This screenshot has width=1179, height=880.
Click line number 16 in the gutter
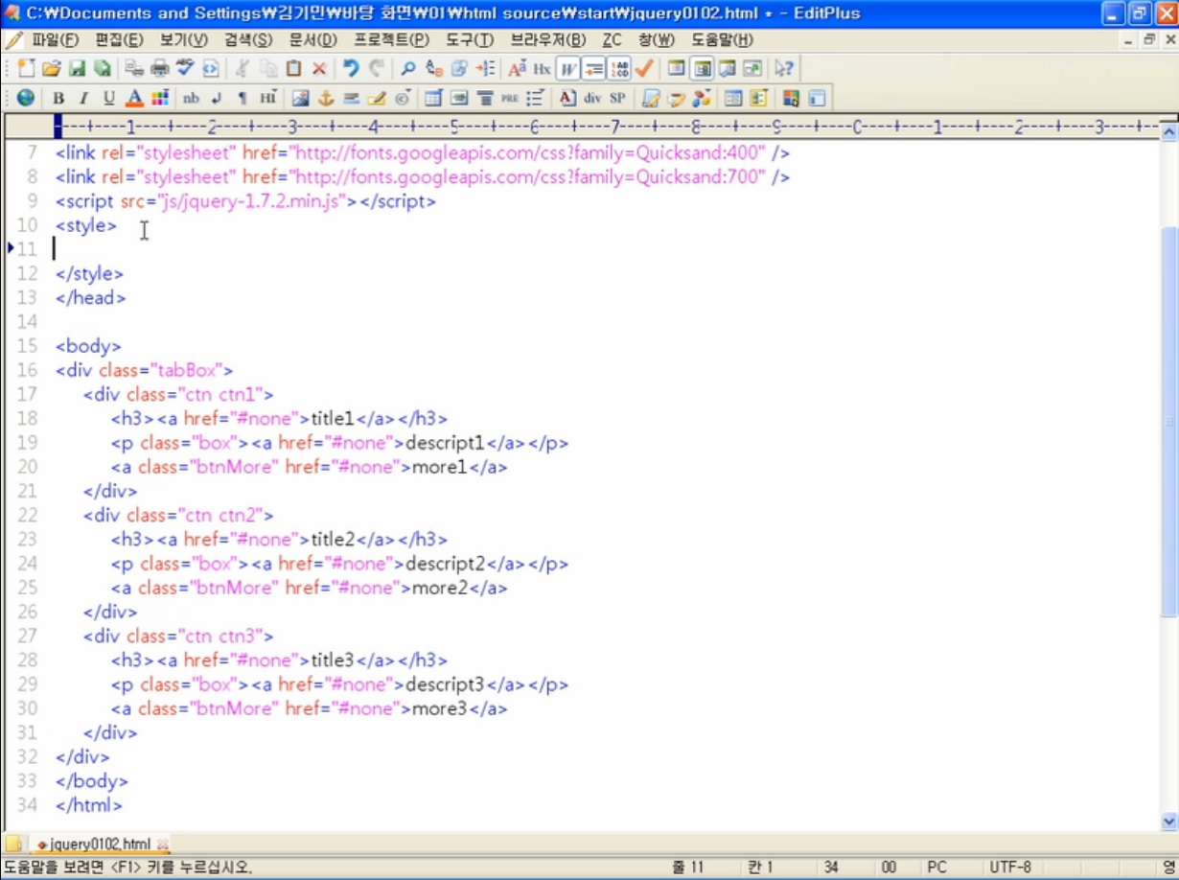click(27, 370)
